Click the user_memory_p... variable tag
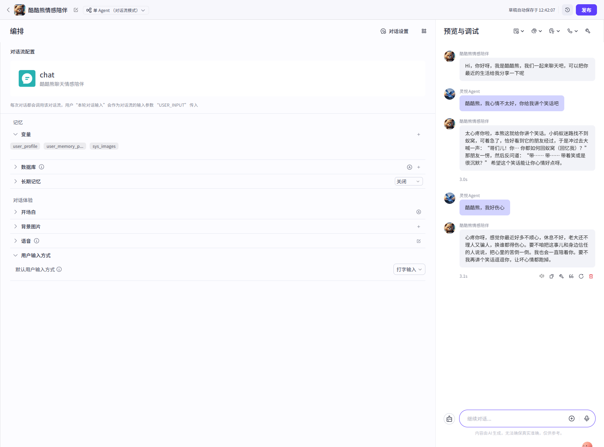 coord(65,146)
